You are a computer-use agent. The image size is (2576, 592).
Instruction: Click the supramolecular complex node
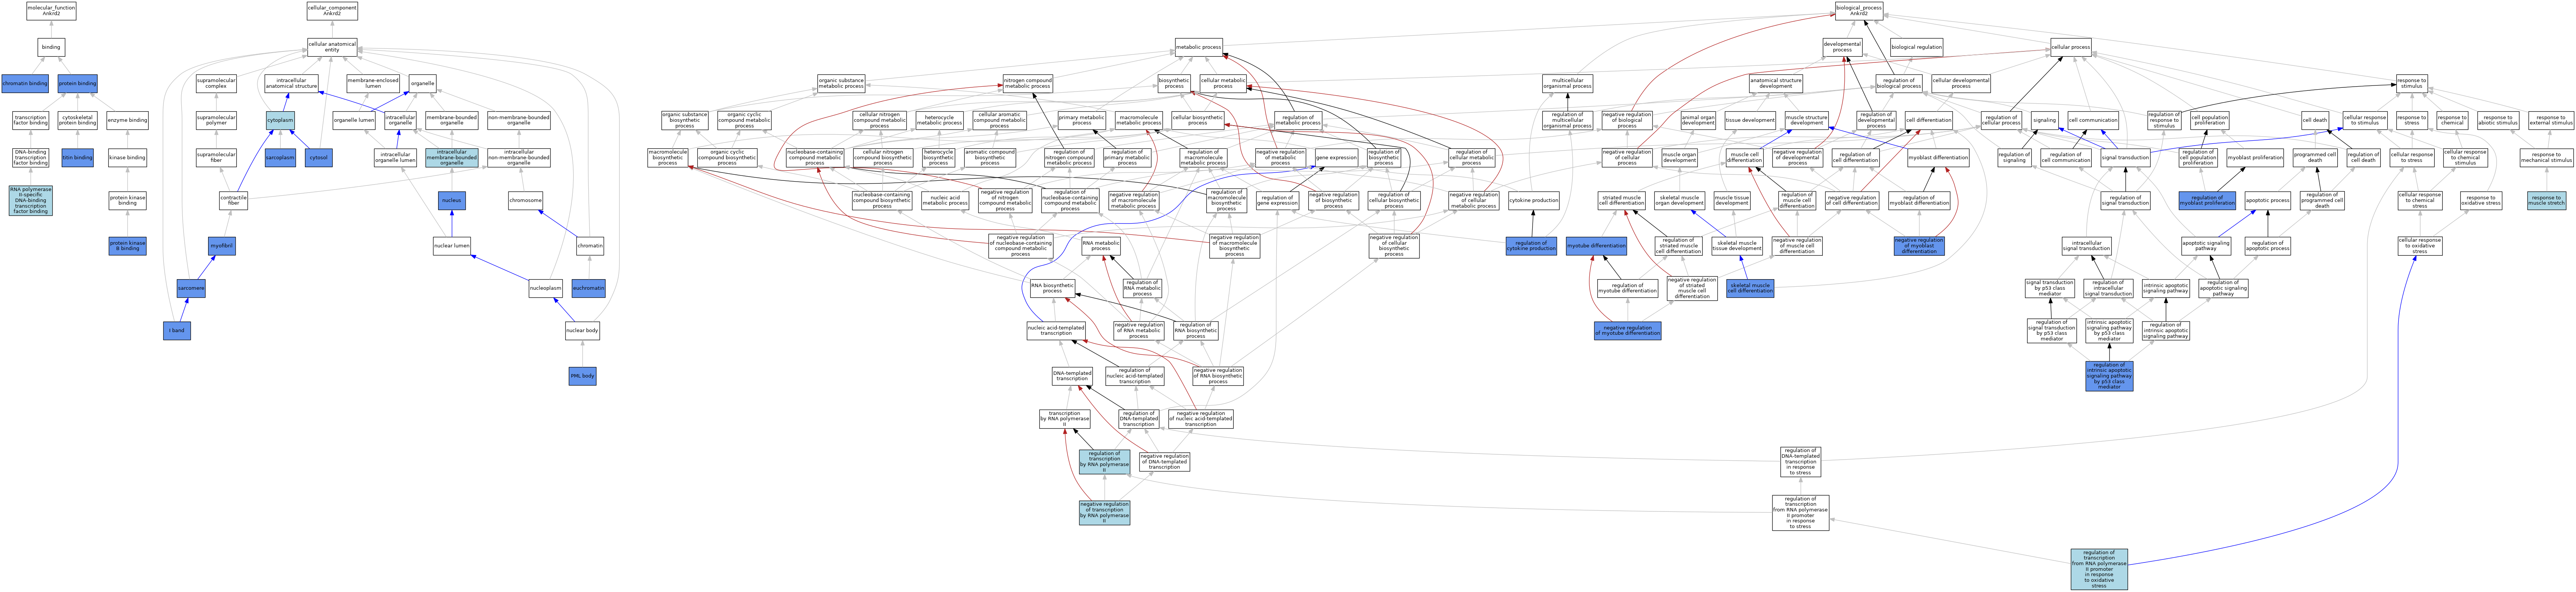click(216, 84)
